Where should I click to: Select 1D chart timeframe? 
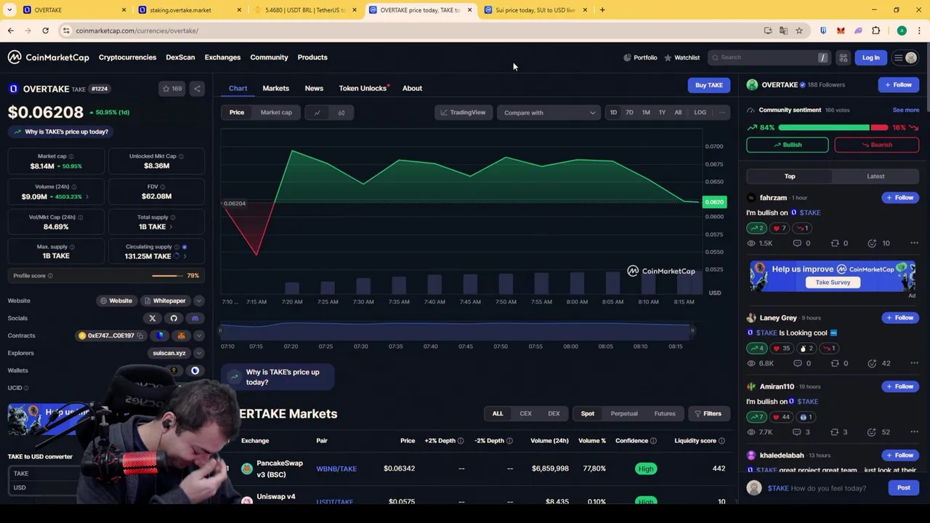613,113
